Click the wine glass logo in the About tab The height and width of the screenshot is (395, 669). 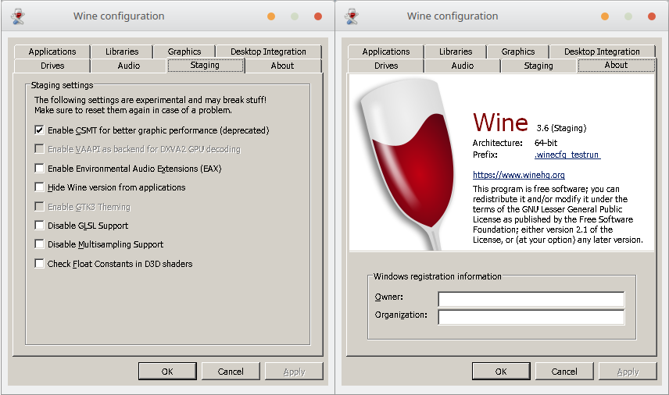point(407,164)
